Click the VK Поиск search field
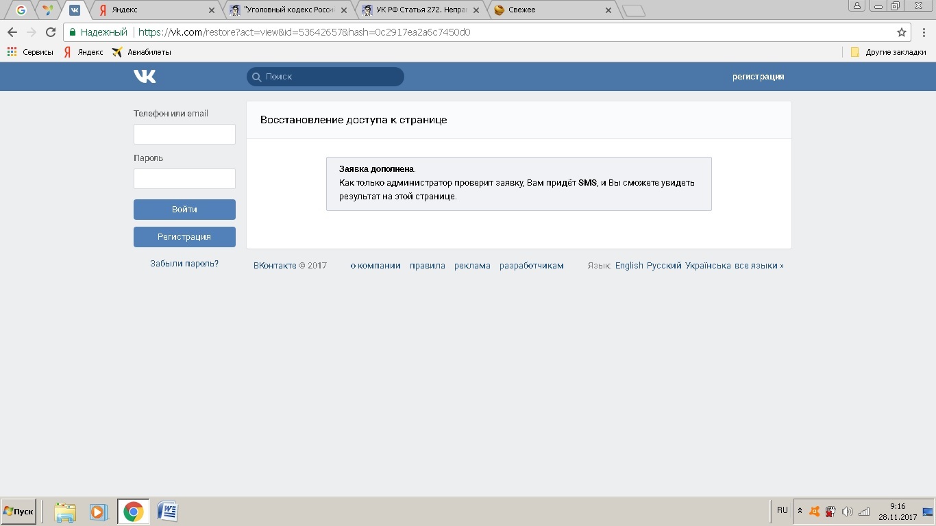 click(325, 77)
